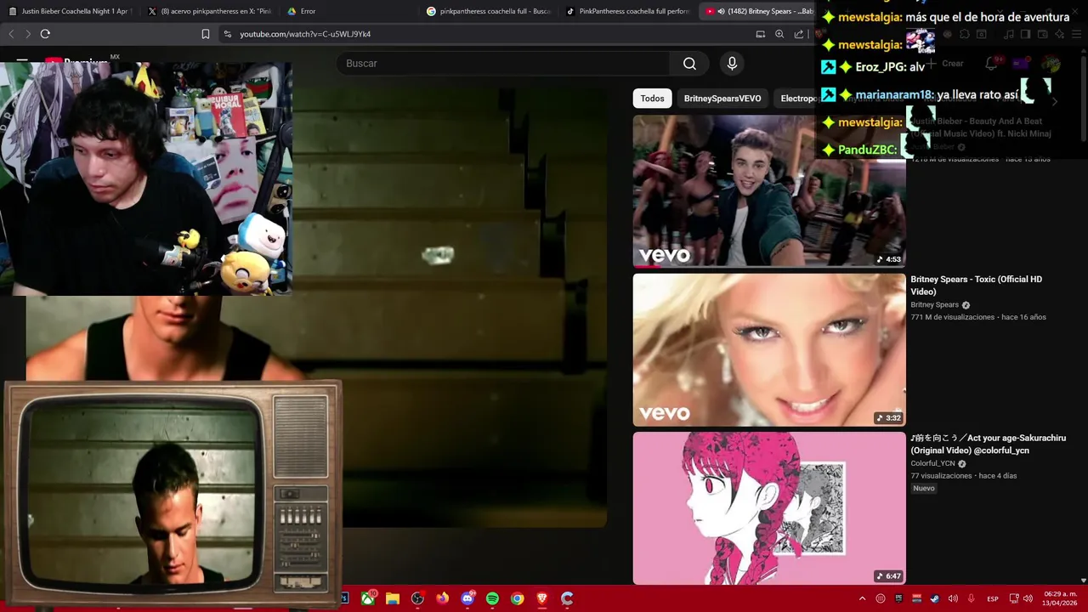Open OBS Studio from taskbar
Screen dimensions: 1088x612
417,598
